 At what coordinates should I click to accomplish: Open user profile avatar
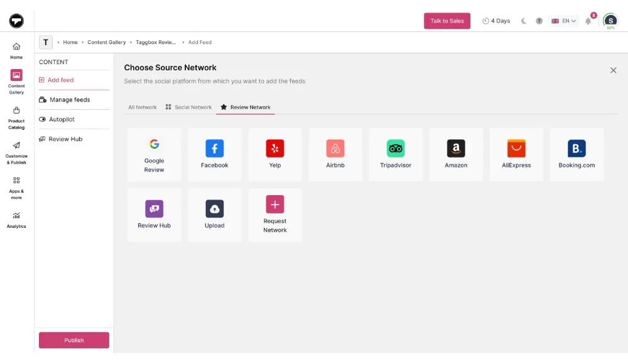pos(610,21)
